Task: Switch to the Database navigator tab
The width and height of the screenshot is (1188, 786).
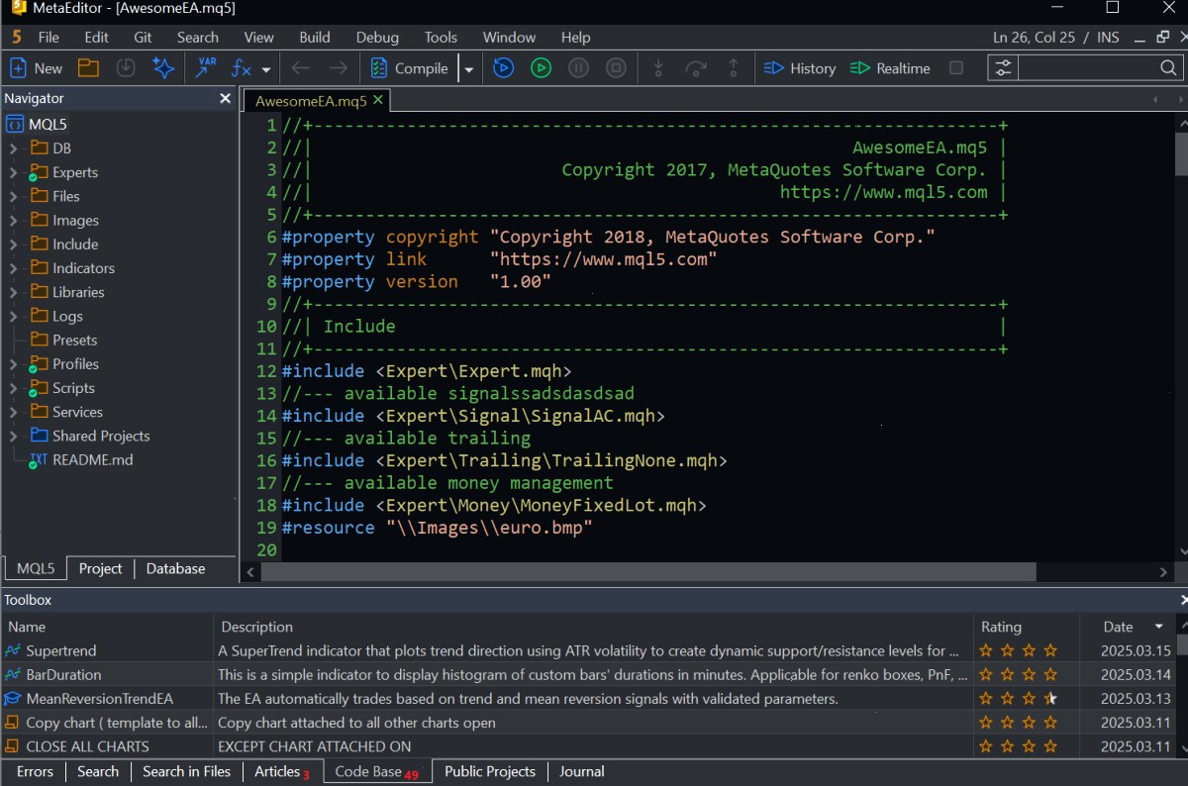Action: click(176, 569)
